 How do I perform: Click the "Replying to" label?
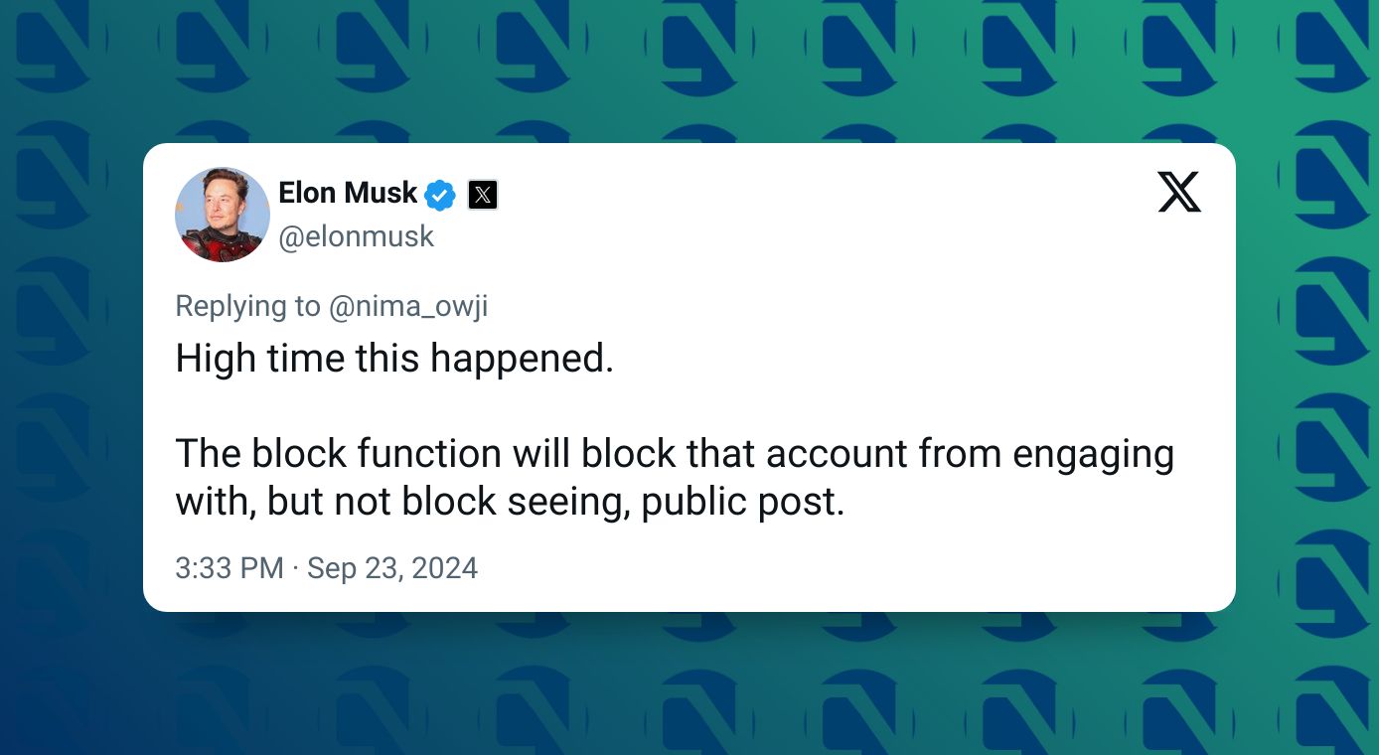[x=247, y=306]
